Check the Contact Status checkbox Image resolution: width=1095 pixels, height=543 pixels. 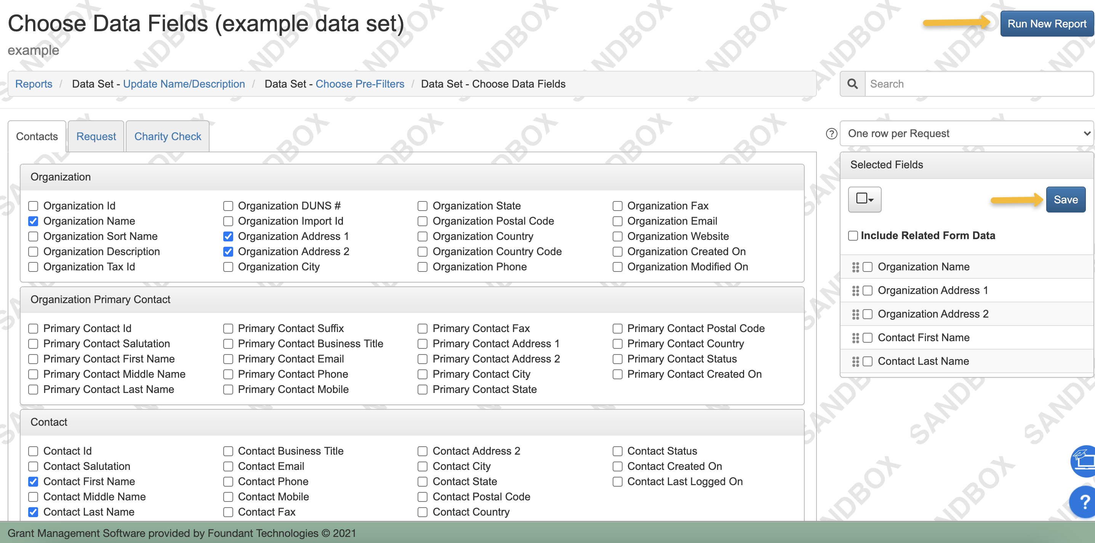618,451
